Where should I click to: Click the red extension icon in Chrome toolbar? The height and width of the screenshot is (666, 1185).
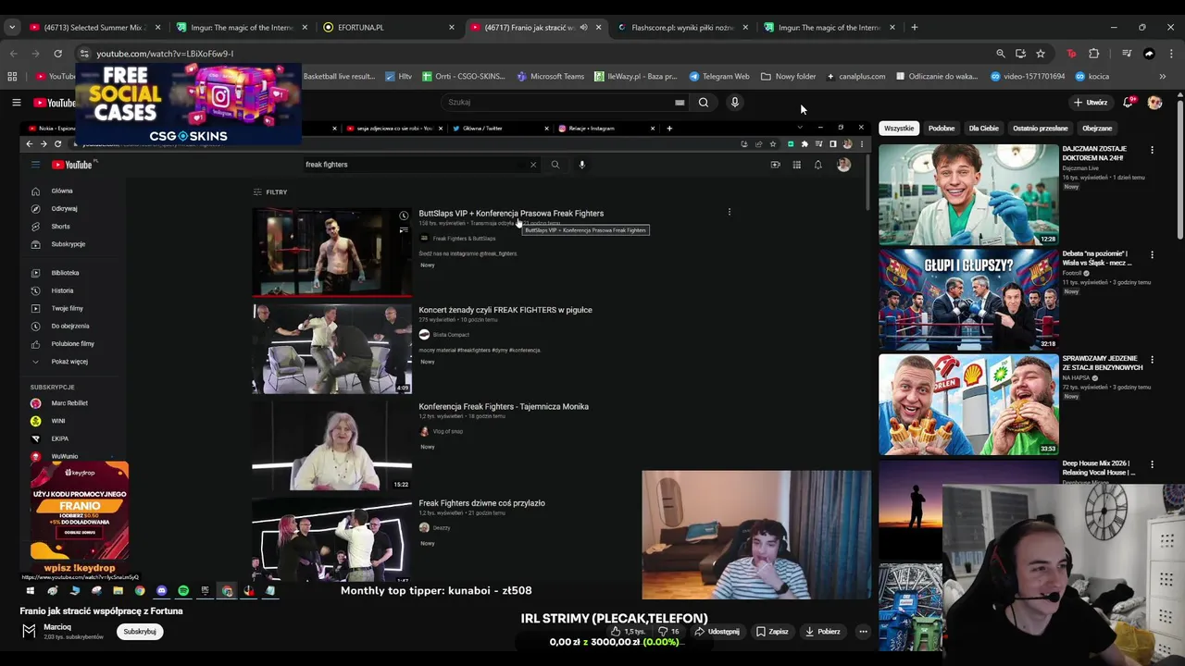[x=1071, y=54]
